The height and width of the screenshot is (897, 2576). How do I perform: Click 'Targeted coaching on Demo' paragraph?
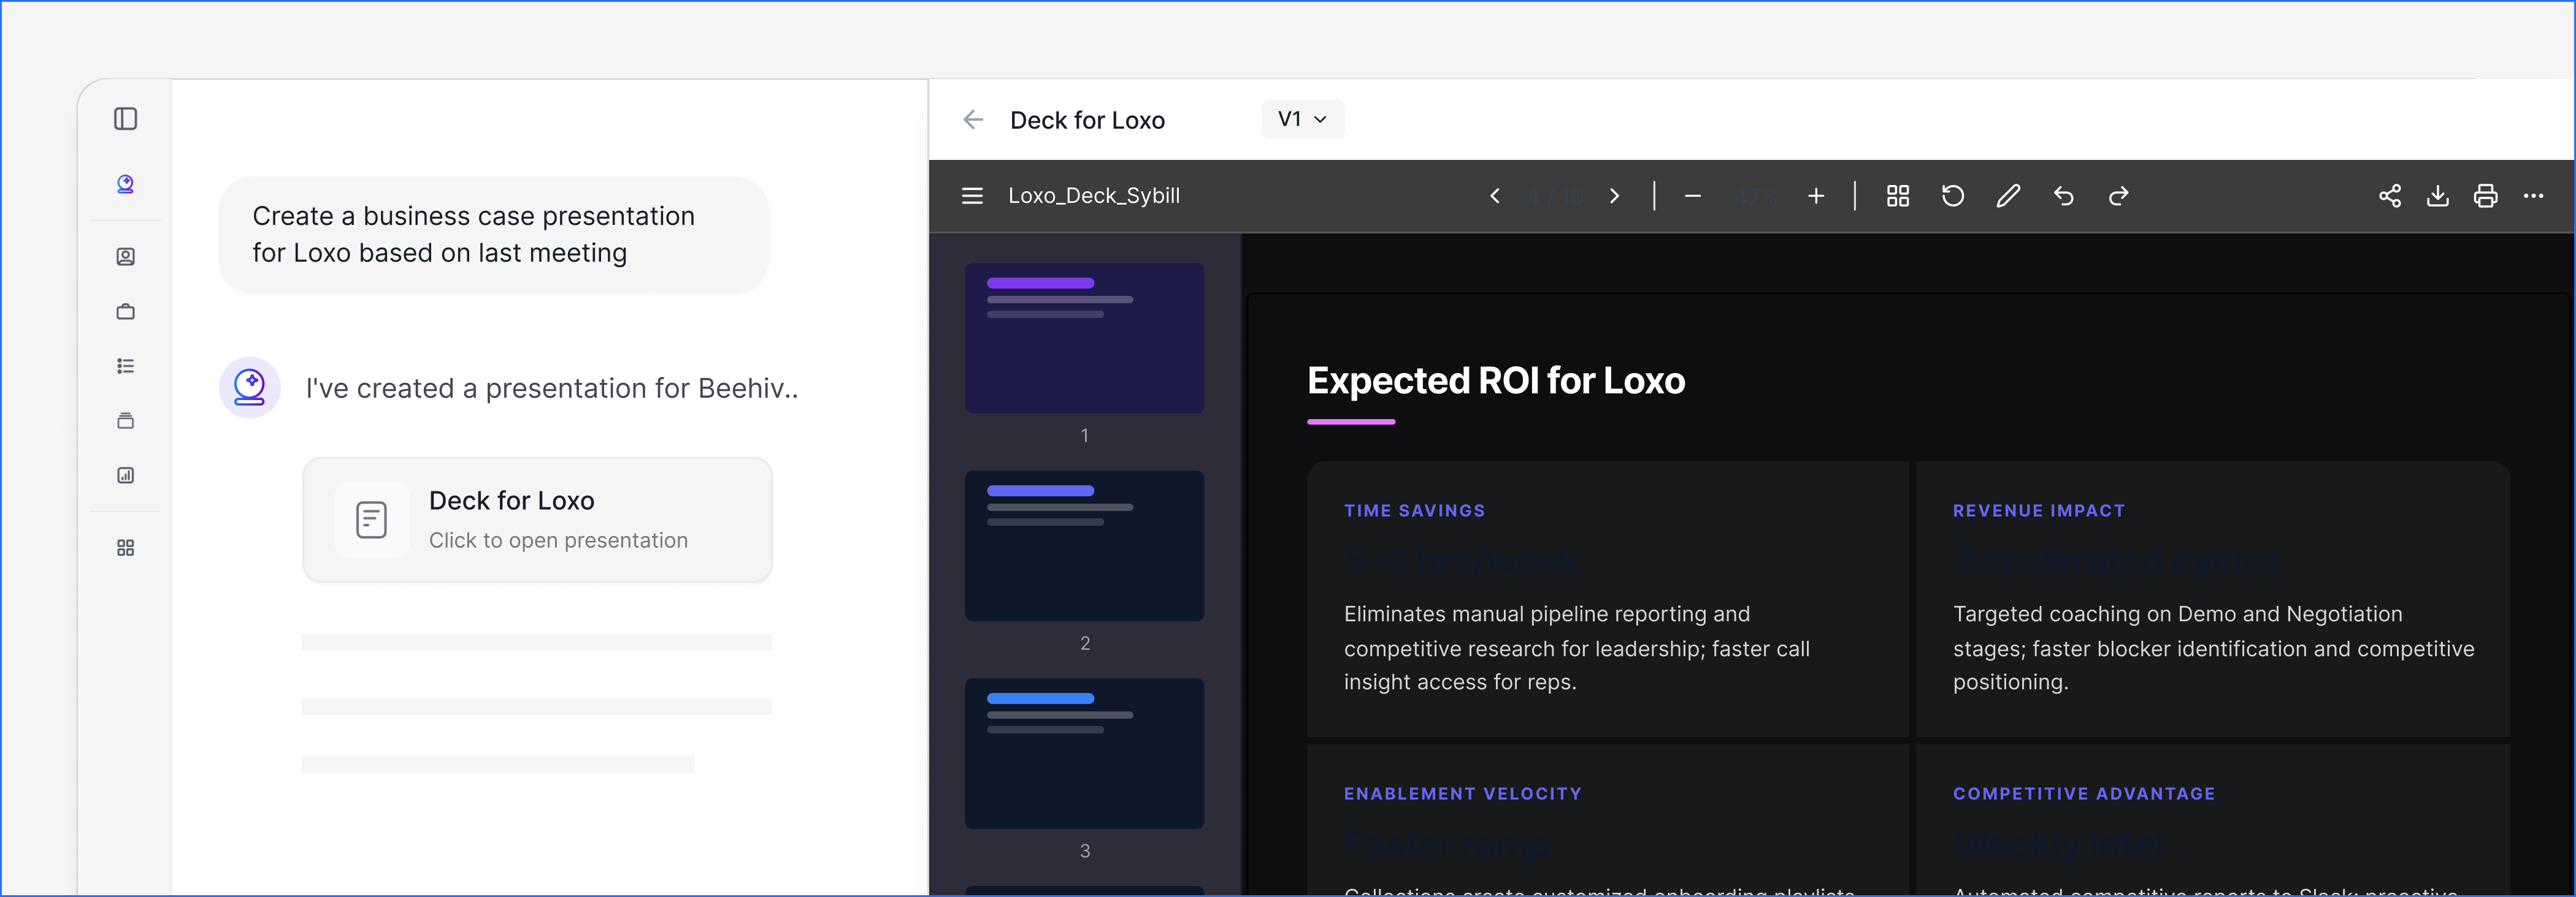click(2214, 648)
